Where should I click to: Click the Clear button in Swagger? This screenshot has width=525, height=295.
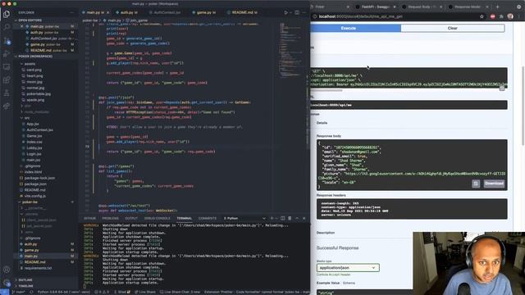coord(453,28)
